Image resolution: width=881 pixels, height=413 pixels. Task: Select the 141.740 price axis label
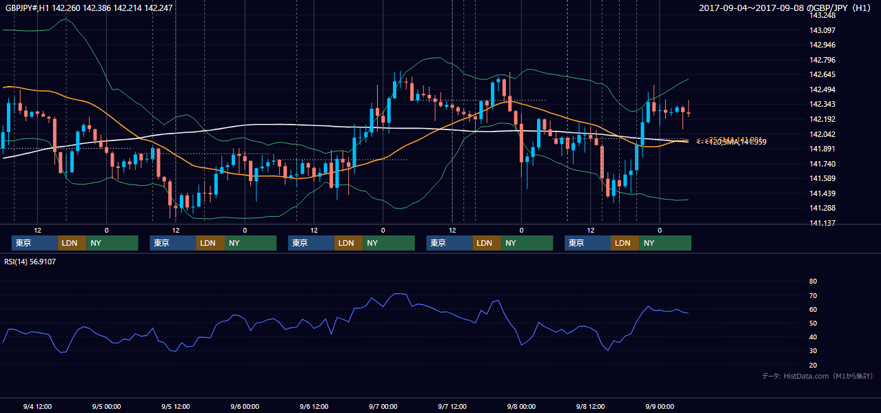pos(823,164)
